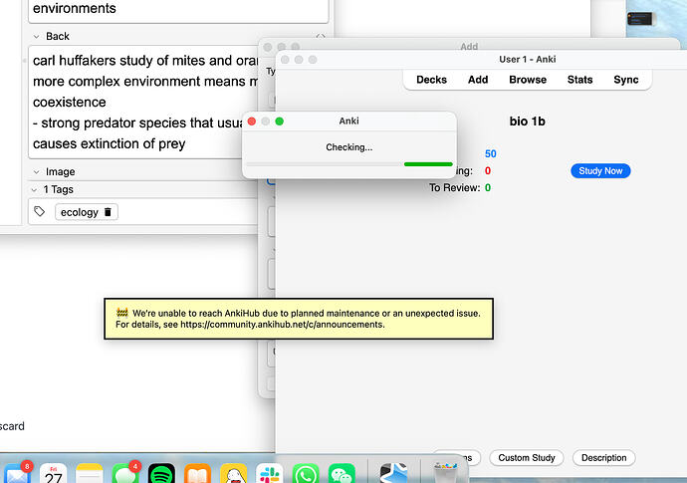This screenshot has width=687, height=483.
Task: Close the Anki Checking dialog
Action: click(x=252, y=121)
